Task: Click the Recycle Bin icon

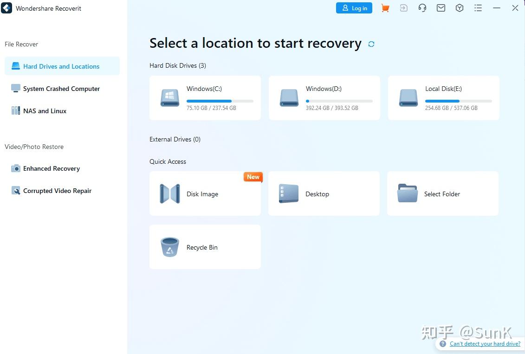Action: click(x=170, y=247)
